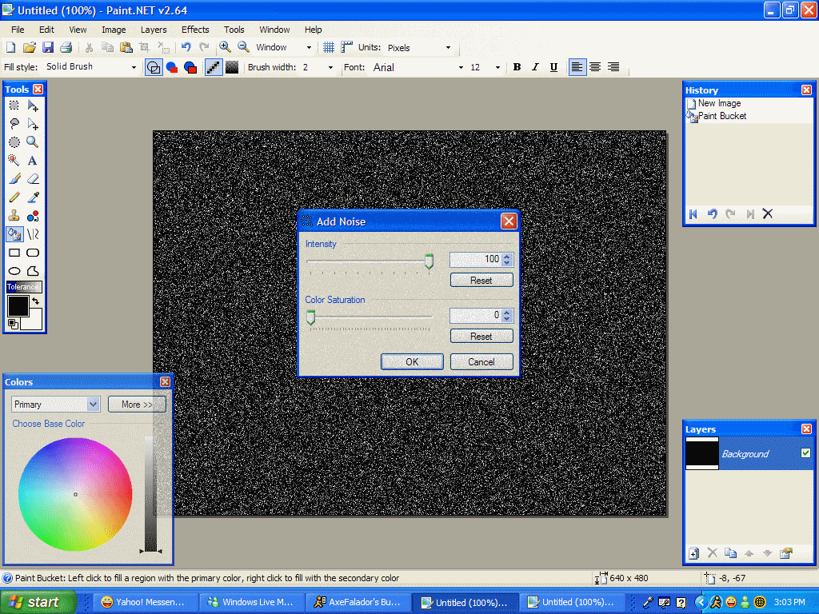Click Reset button for Intensity

pyautogui.click(x=481, y=281)
